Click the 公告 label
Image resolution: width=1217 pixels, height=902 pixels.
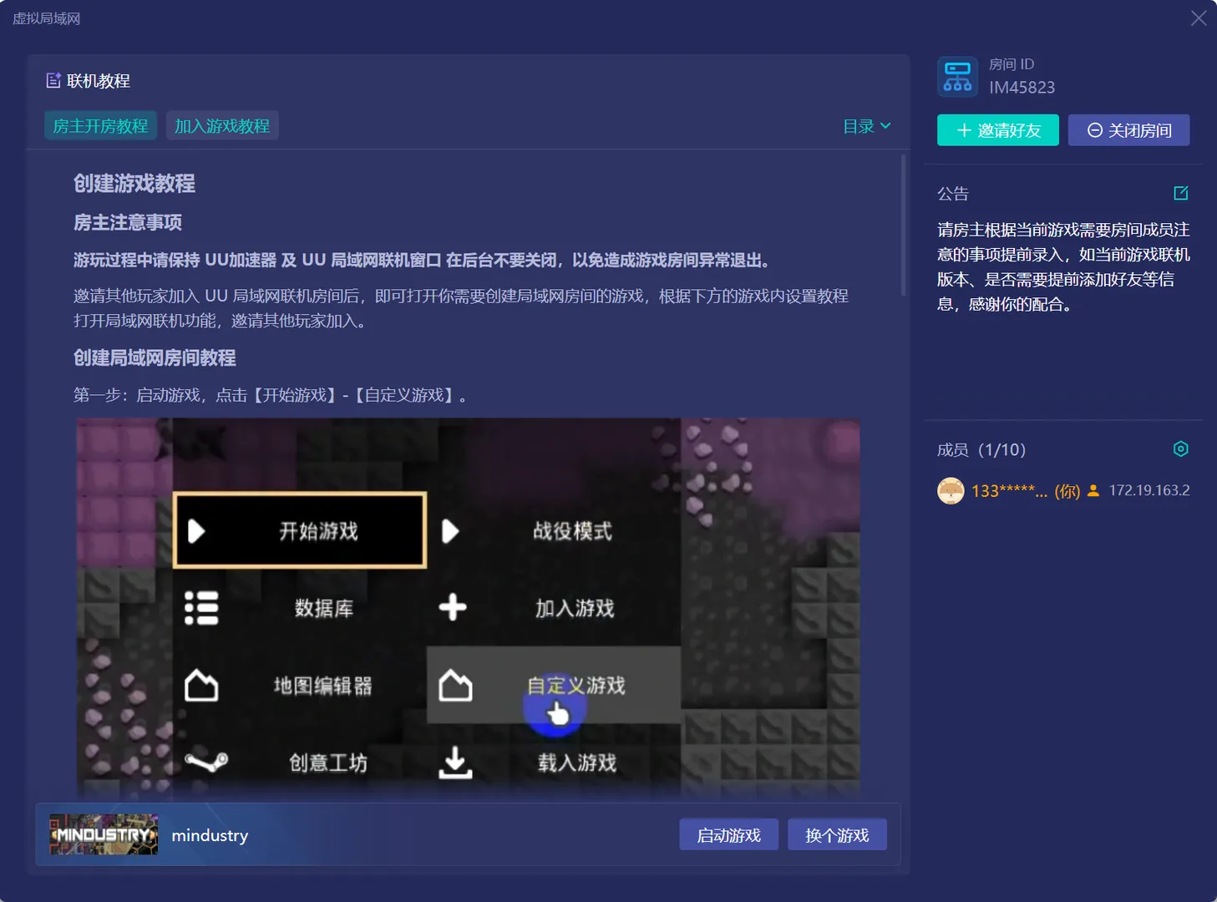click(953, 194)
